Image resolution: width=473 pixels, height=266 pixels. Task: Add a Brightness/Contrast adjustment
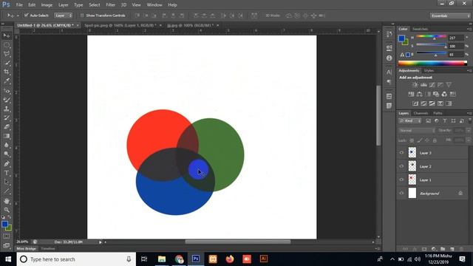click(x=415, y=85)
